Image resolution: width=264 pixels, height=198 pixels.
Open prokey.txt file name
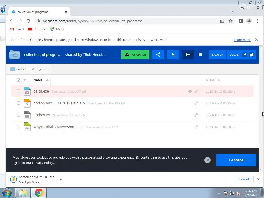click(42, 115)
